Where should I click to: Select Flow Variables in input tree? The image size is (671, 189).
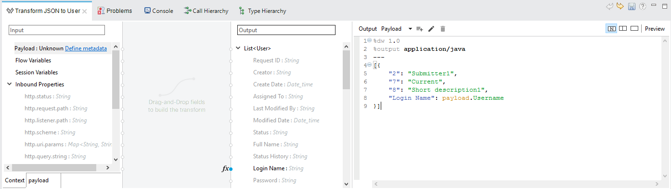point(33,60)
